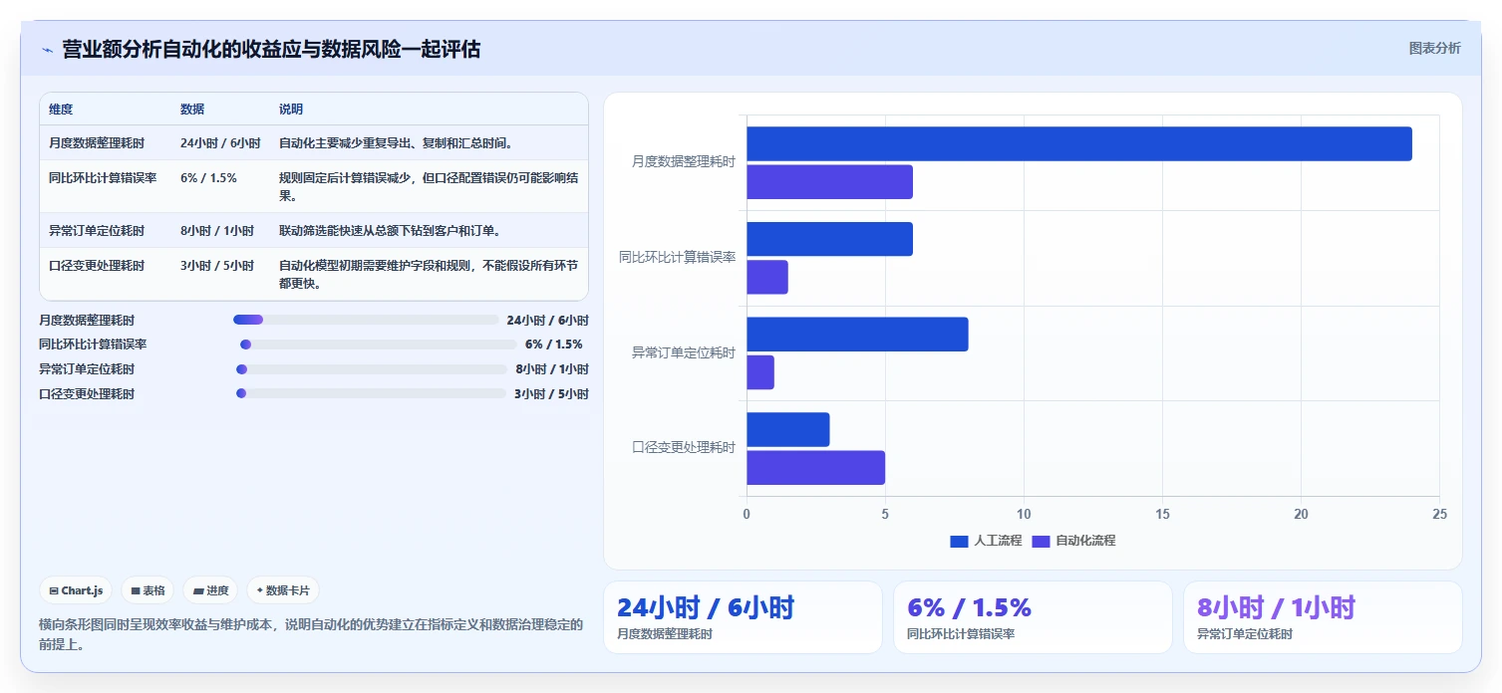Click 同比环比计算错误率 in the table
Screen dimensions: 1502x693
coord(103,178)
